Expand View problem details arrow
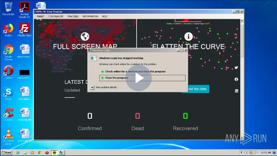277x156 pixels. (x=92, y=87)
